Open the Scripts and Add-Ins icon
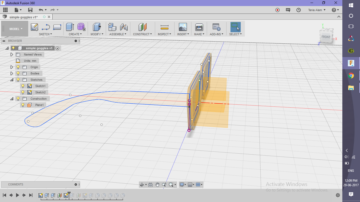 pos(216,27)
